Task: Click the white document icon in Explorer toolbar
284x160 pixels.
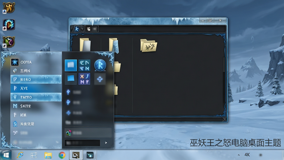Action: point(89,29)
